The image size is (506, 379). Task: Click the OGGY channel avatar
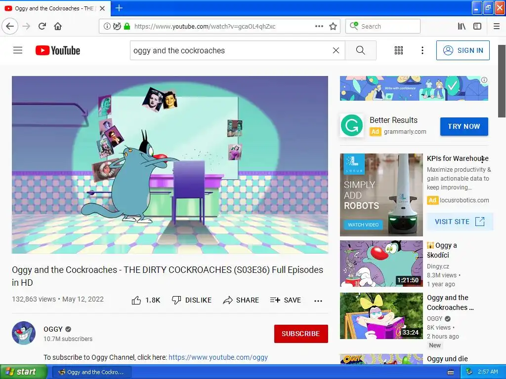coord(24,333)
